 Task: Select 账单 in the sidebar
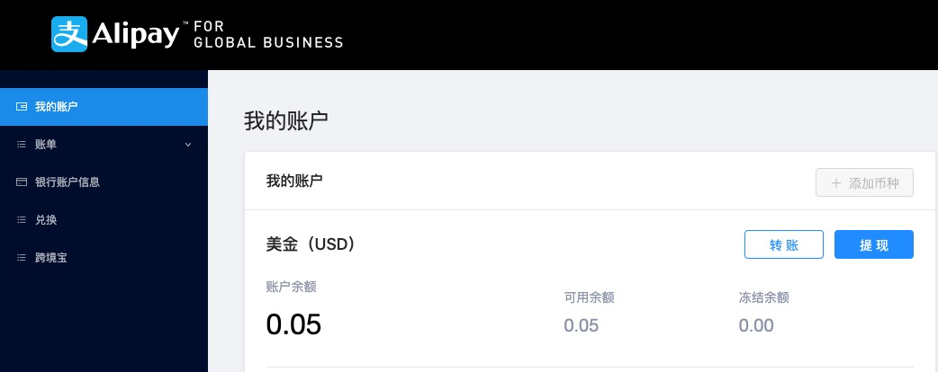tap(46, 144)
